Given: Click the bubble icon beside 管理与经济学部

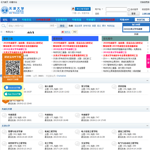Looking at the screenshot, I should tap(4, 132).
